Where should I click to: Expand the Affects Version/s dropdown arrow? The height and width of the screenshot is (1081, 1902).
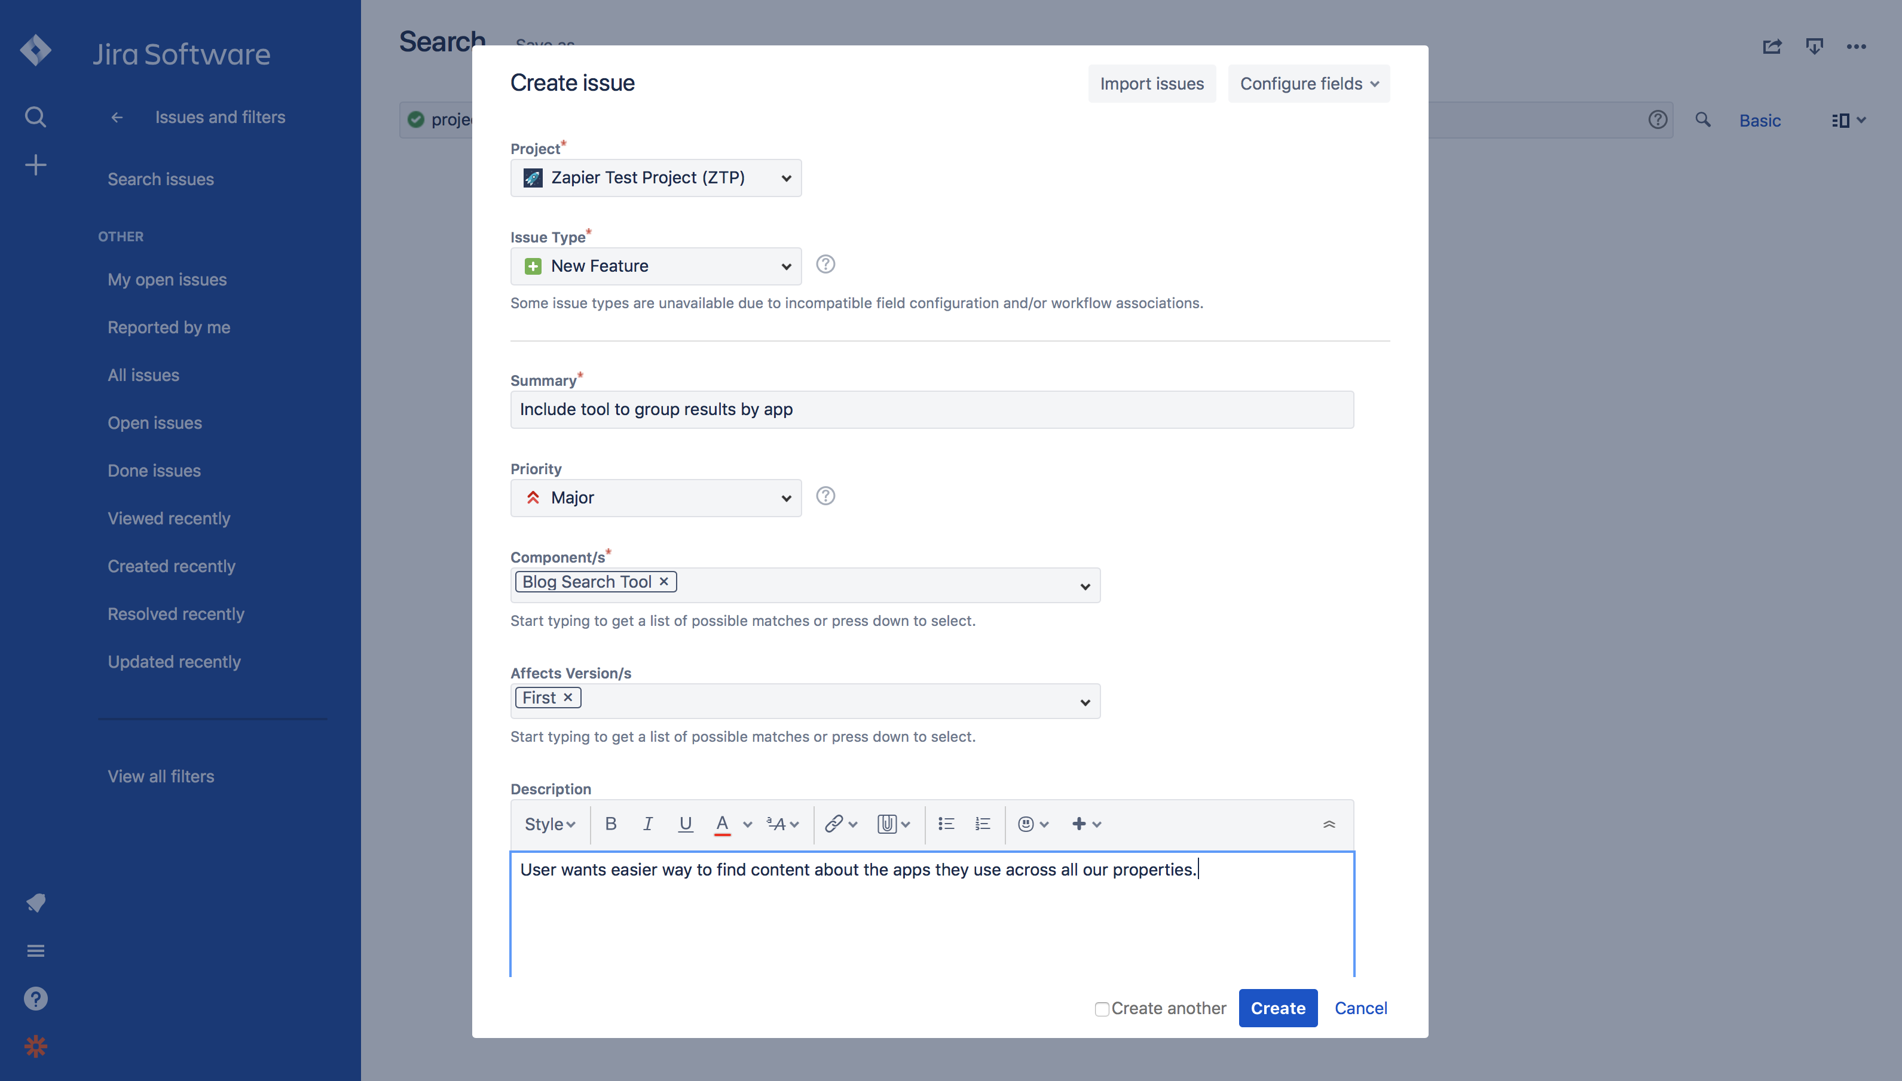(1085, 702)
